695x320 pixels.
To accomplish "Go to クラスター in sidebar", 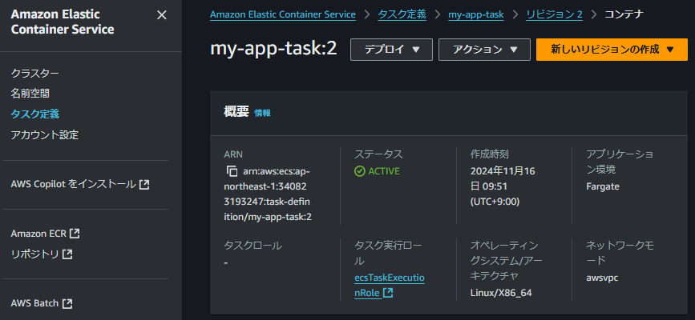I will pyautogui.click(x=35, y=73).
